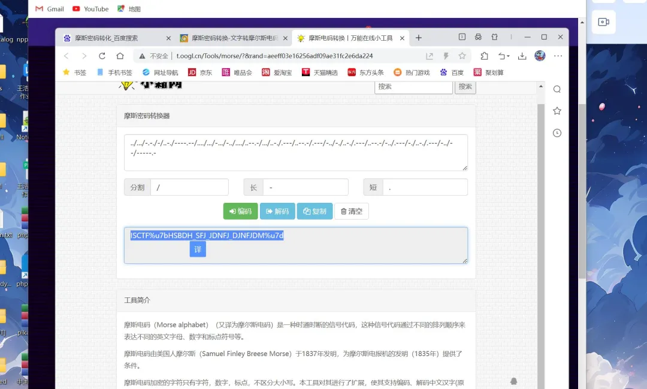Select the 摩斯电码转换 | 万能在线小工具 tab
This screenshot has height=389, width=647.
[x=350, y=38]
